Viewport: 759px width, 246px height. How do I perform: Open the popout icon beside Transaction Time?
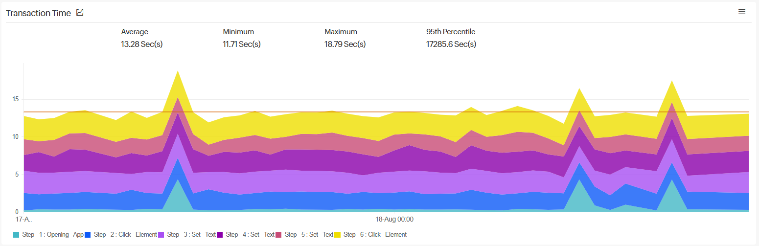tap(80, 13)
